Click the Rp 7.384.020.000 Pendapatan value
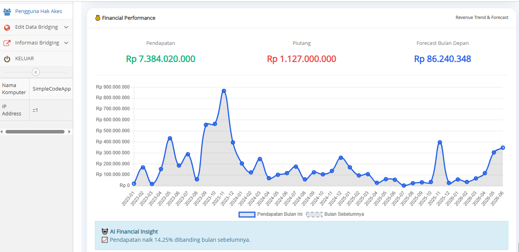 161,59
